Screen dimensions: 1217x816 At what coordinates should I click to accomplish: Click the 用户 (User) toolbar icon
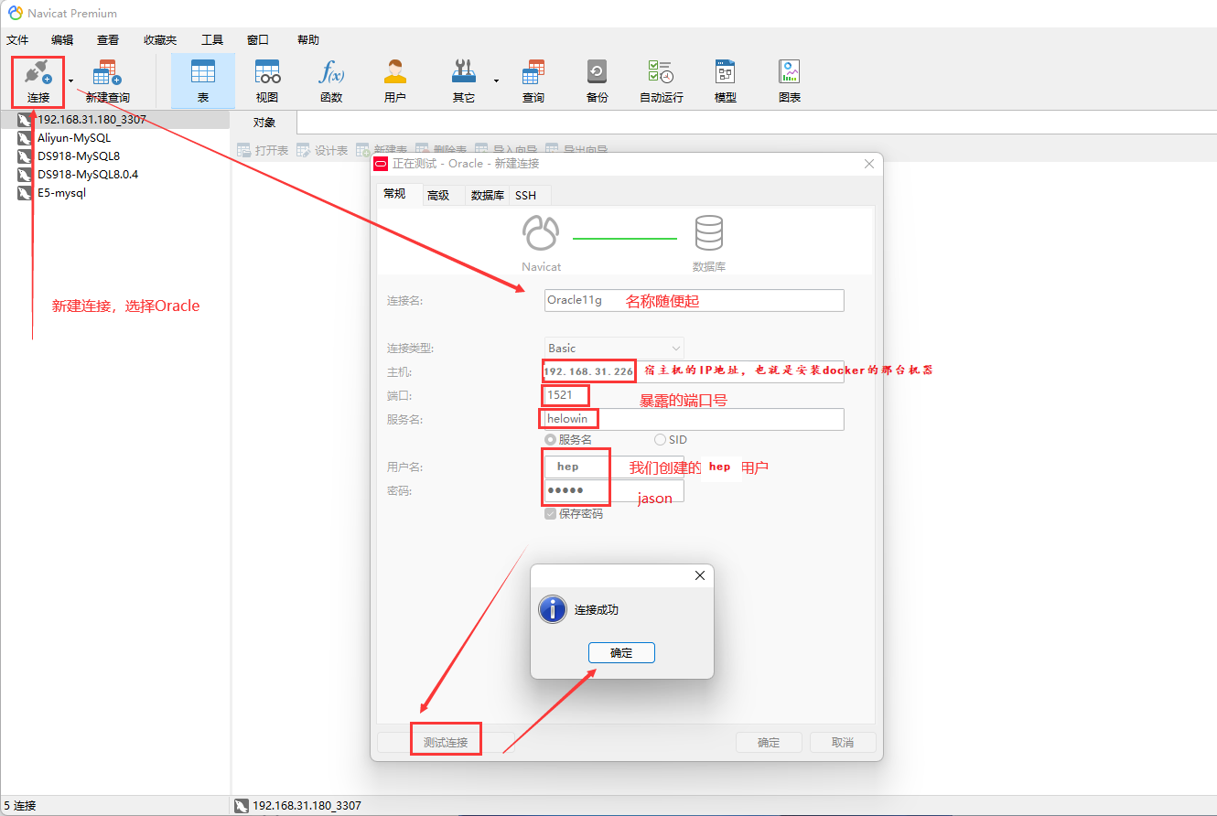tap(394, 81)
